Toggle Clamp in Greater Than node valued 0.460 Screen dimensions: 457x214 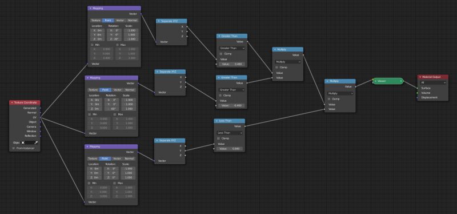pos(221,54)
